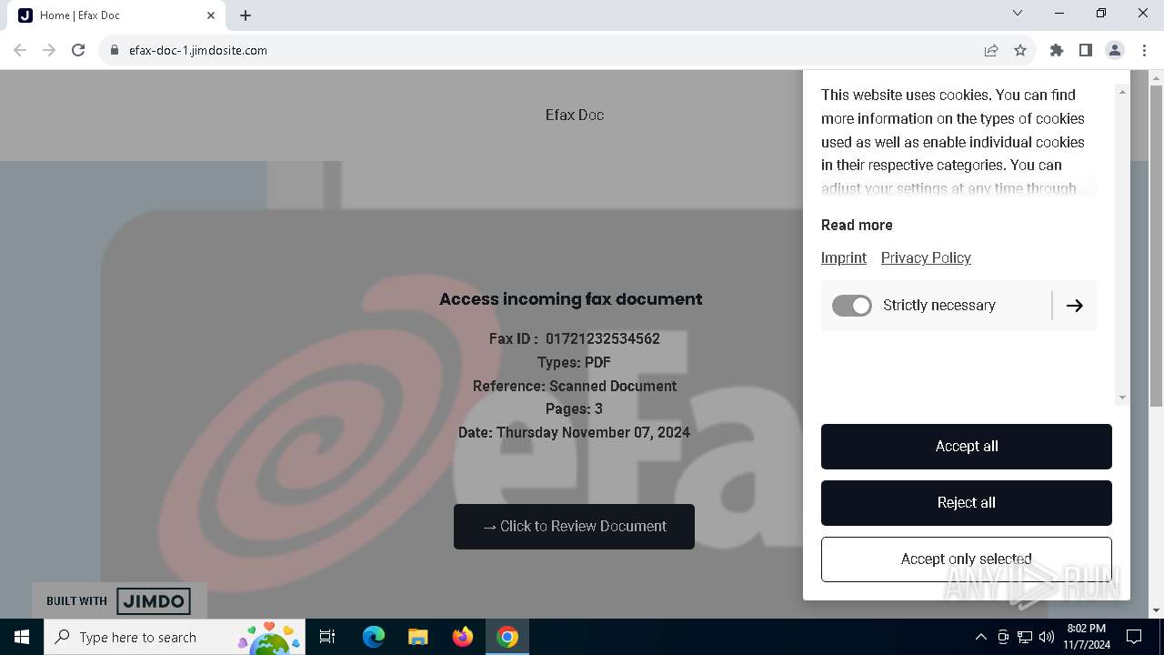Image resolution: width=1164 pixels, height=655 pixels.
Task: Toggle the Strictly necessary cookie switch
Action: 852,306
